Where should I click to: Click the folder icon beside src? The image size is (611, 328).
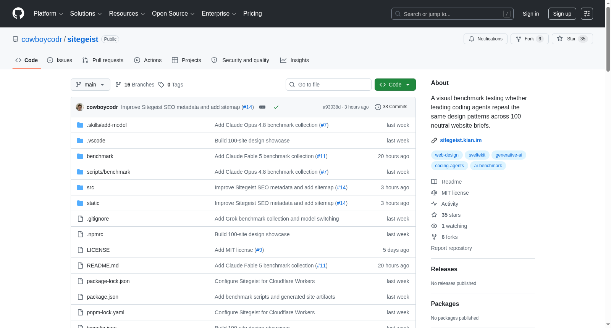tap(80, 187)
